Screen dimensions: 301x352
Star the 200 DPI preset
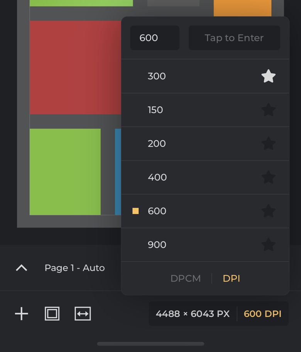pyautogui.click(x=268, y=144)
